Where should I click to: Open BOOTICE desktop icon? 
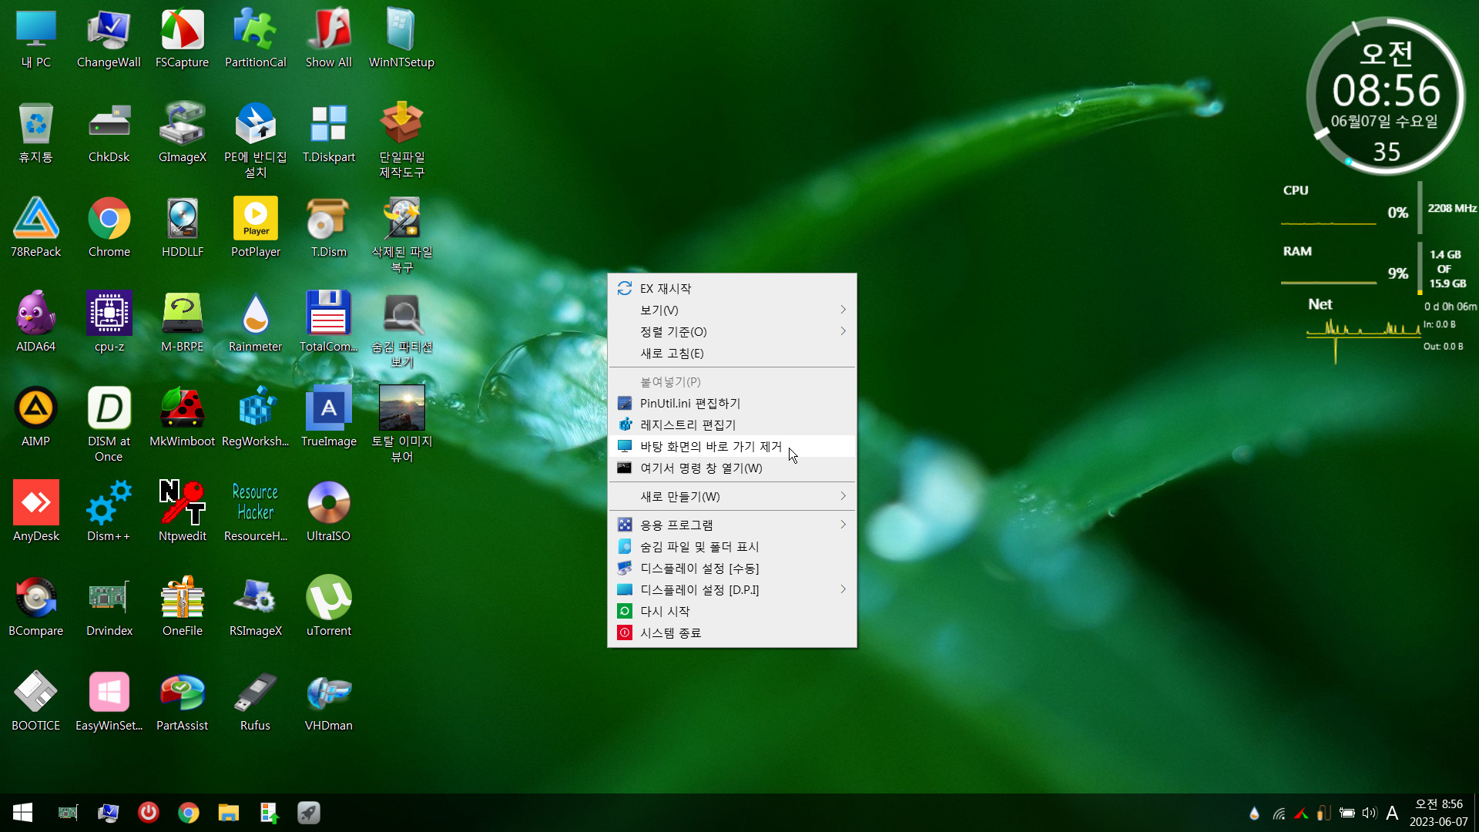coord(35,701)
